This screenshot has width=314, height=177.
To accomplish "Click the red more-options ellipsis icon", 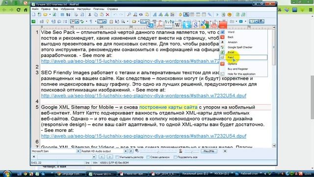I will [223, 25].
